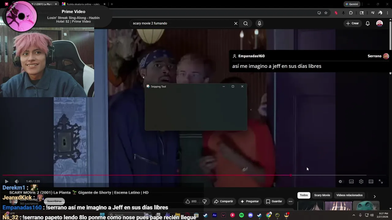
Task: Mute the video volume
Action: click(x=17, y=182)
